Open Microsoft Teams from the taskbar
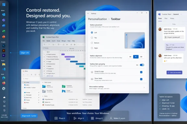The height and width of the screenshot is (124, 187). pyautogui.click(x=4, y=20)
